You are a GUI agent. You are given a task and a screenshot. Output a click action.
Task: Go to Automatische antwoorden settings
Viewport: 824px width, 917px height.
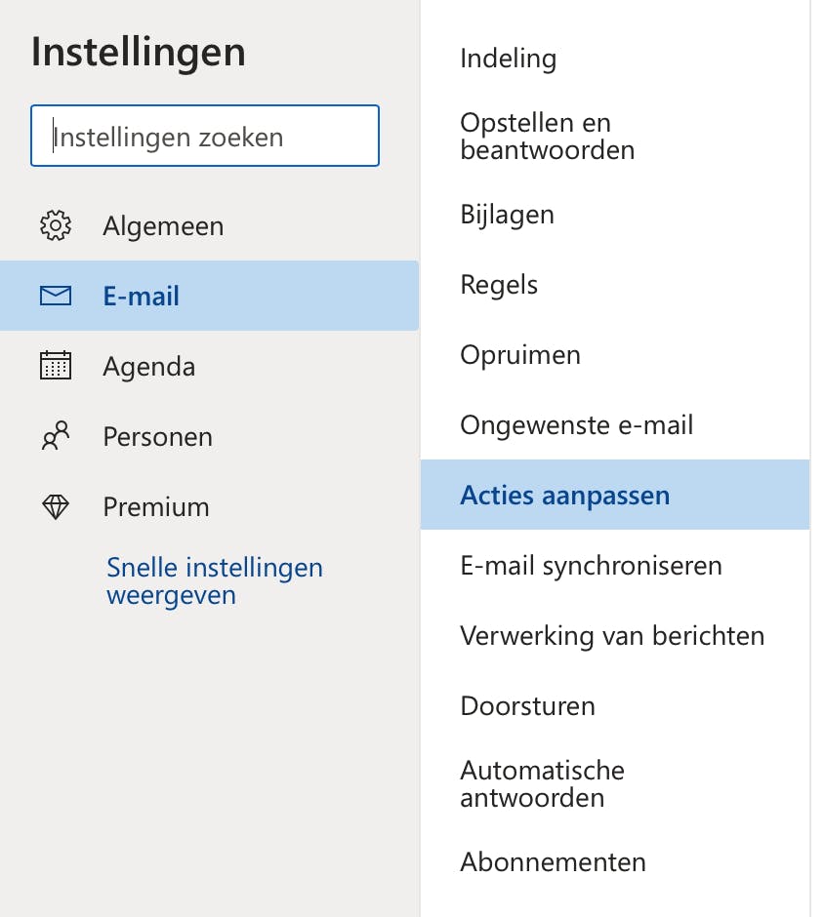[542, 783]
